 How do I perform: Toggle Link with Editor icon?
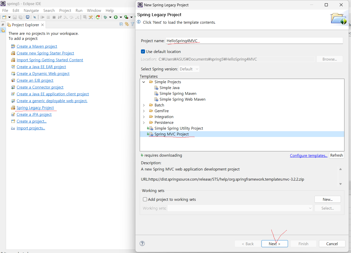[x=127, y=24]
